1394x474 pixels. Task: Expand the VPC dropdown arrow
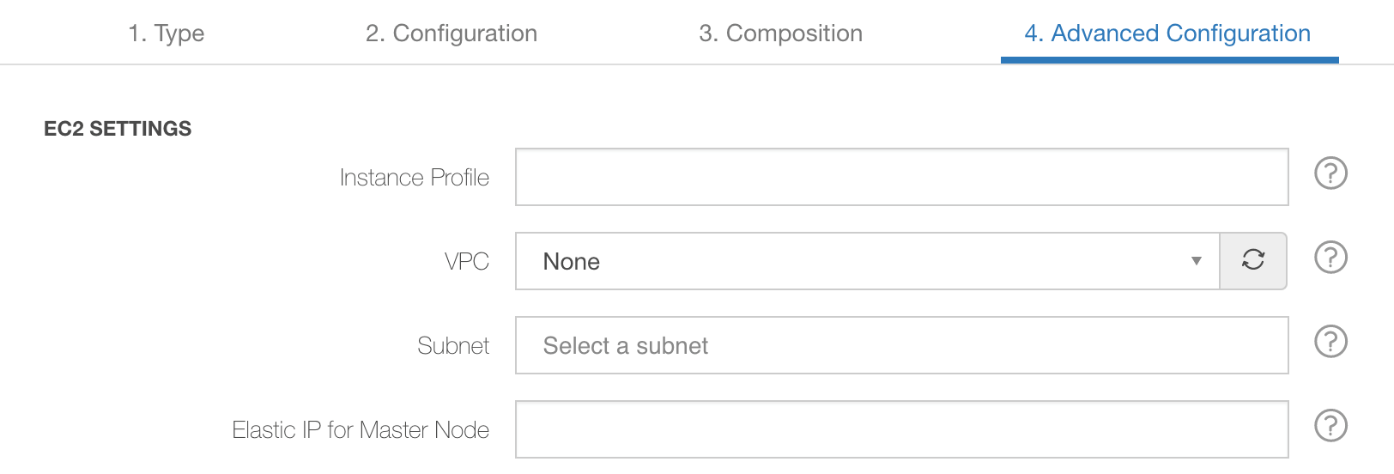tap(1196, 261)
